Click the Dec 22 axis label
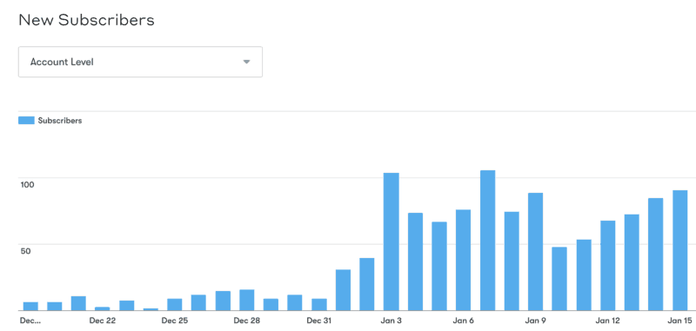The image size is (696, 331). click(x=103, y=321)
